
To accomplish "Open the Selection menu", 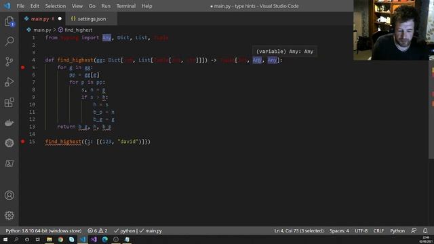I will pos(56,6).
